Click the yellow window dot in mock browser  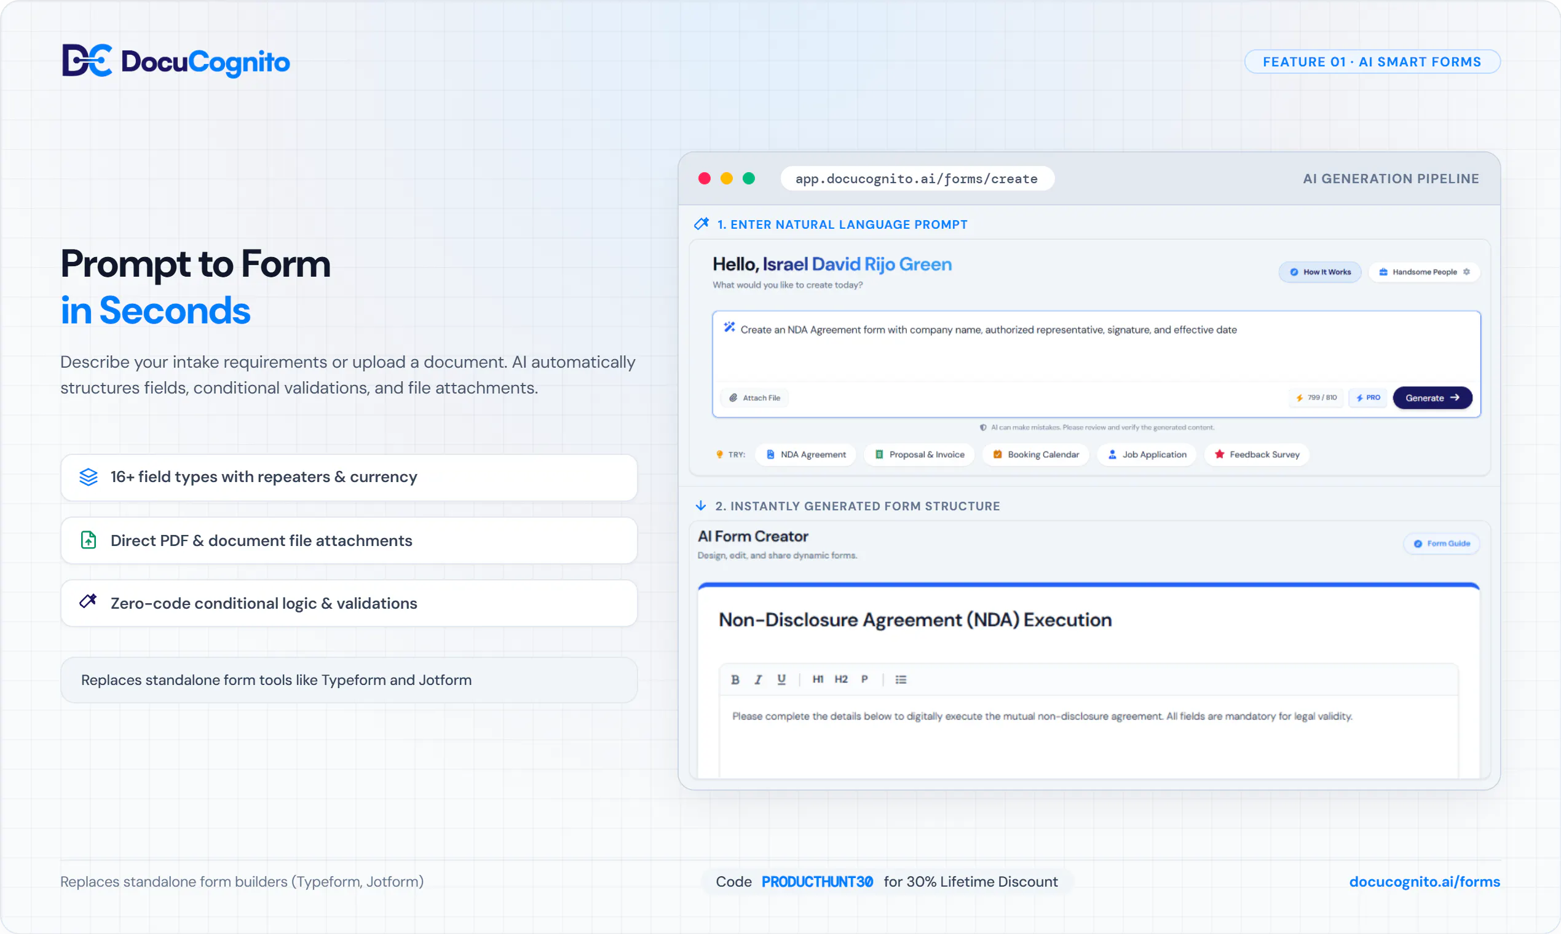[x=727, y=179]
